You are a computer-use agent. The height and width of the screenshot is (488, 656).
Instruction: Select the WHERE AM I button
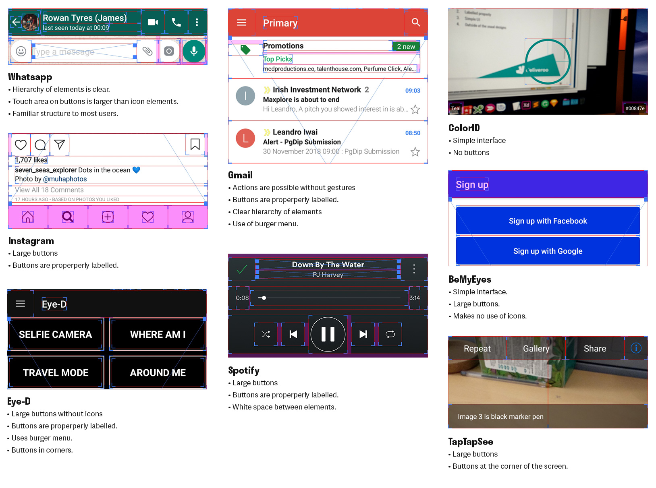click(158, 334)
